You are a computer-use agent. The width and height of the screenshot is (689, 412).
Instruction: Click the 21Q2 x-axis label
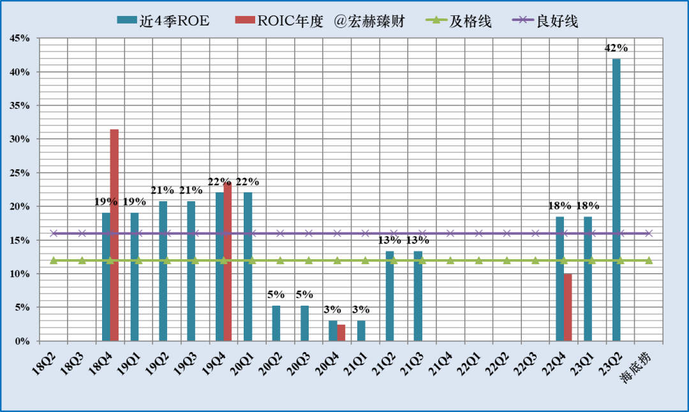tap(385, 363)
